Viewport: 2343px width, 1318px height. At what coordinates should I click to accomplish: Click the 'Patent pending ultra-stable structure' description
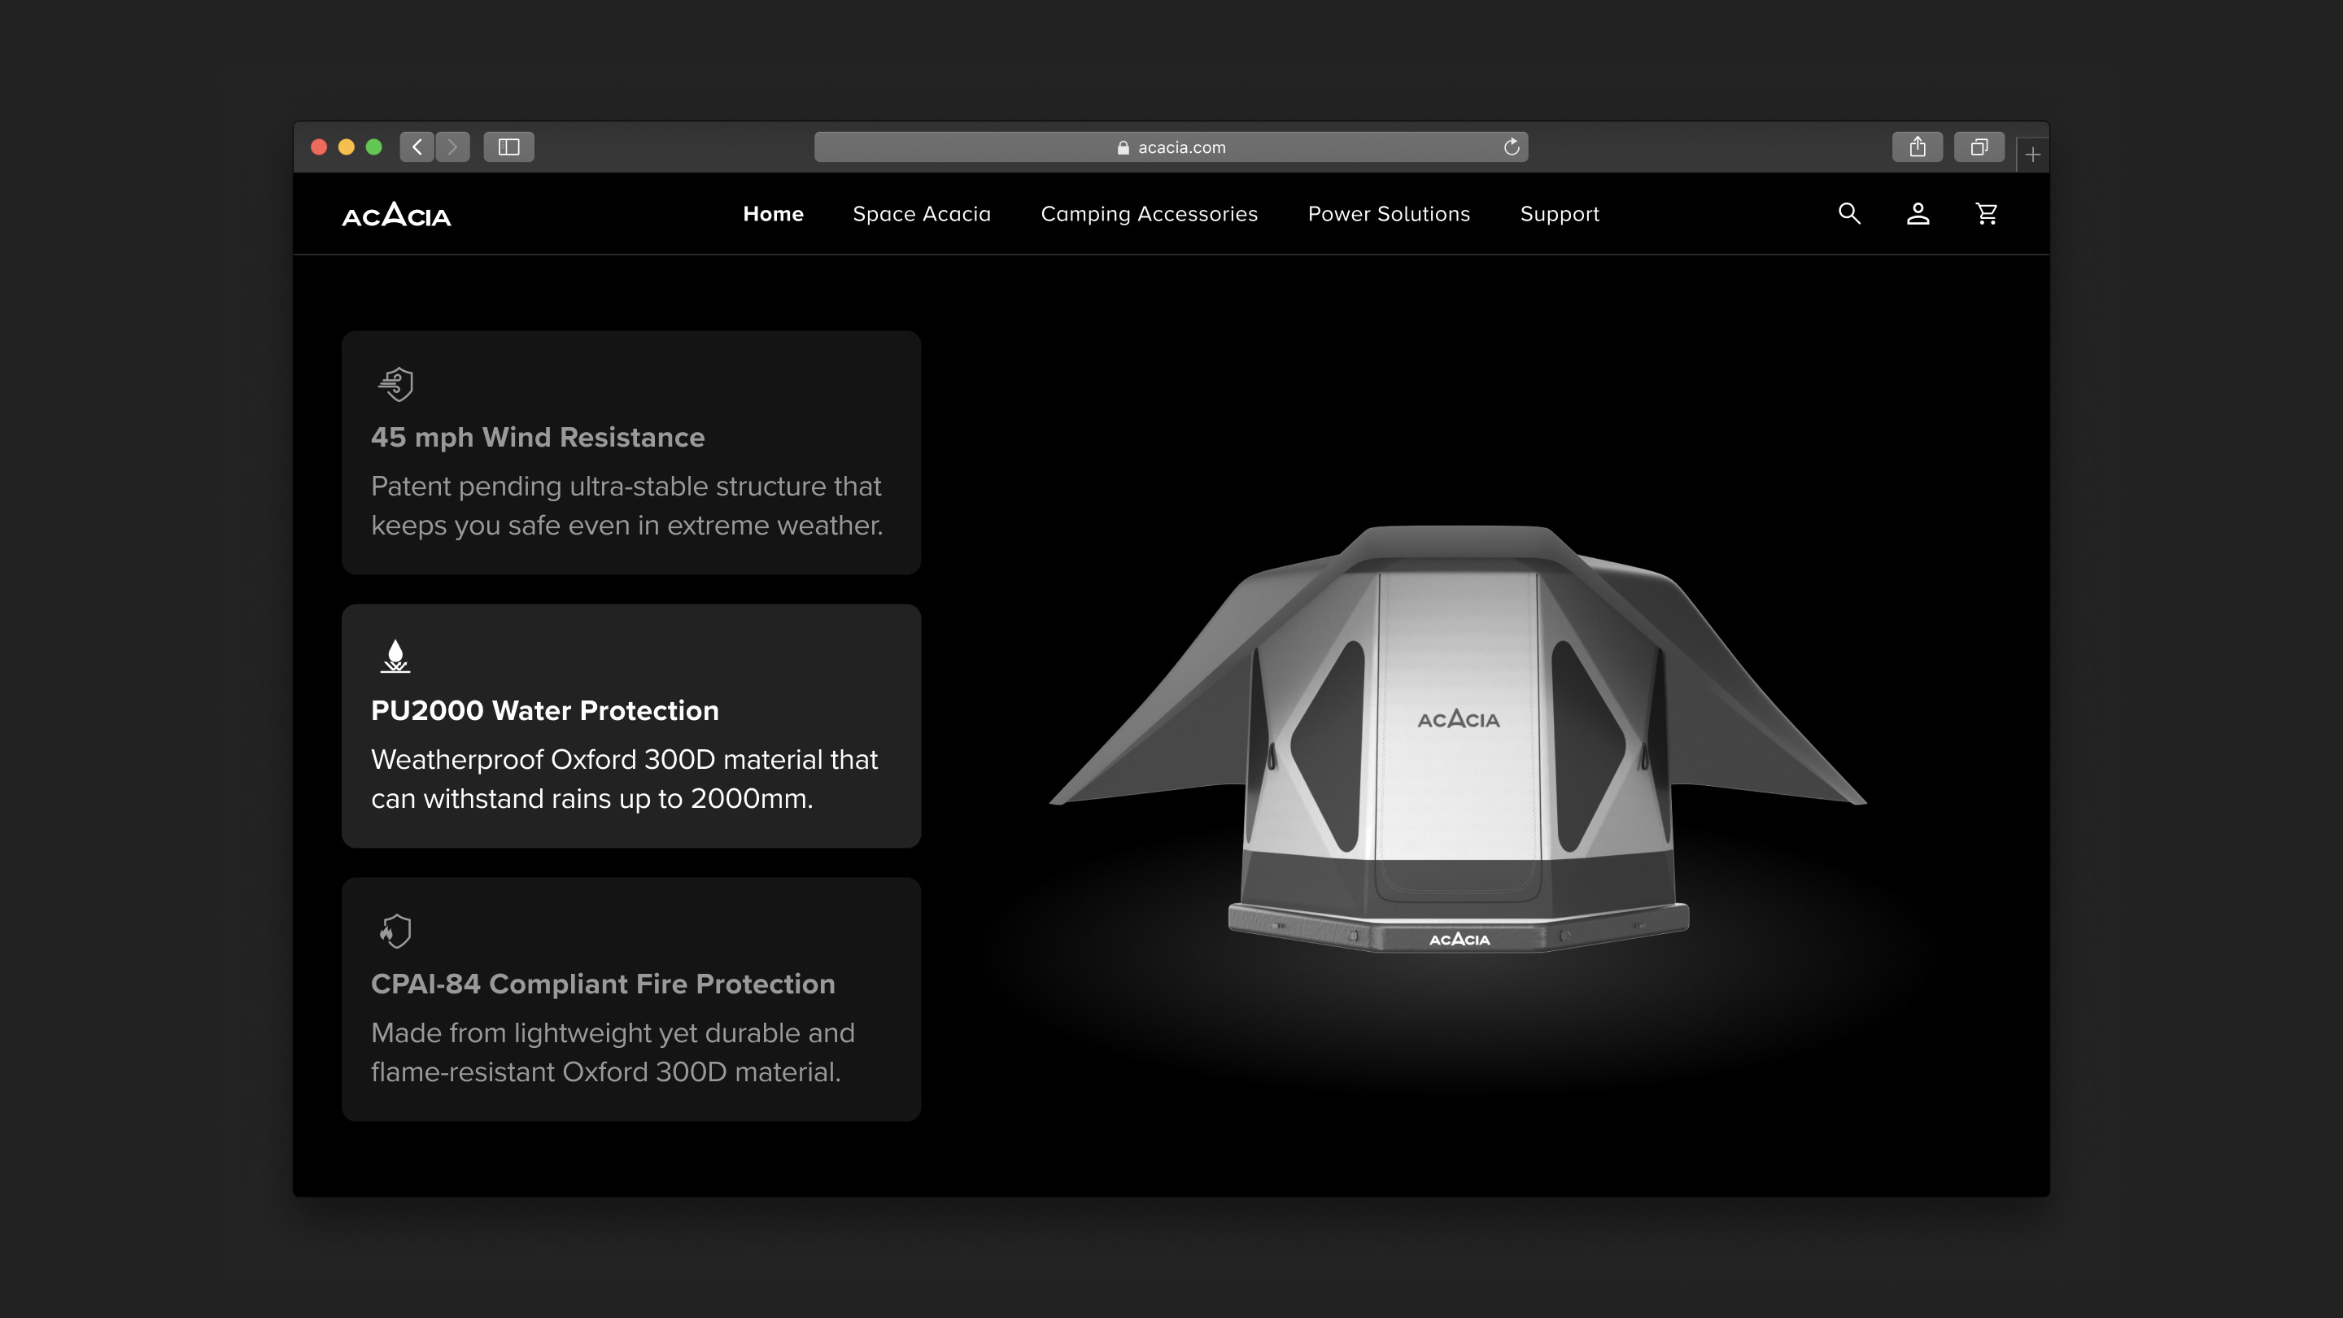[x=626, y=506]
